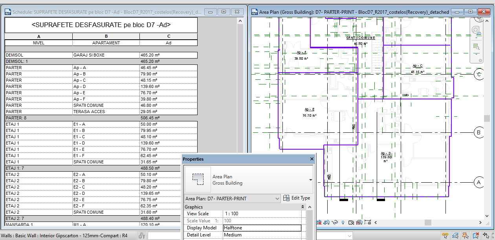Click grid bubble C in area plan
Screen dimensions: 495x240
(x=478, y=74)
